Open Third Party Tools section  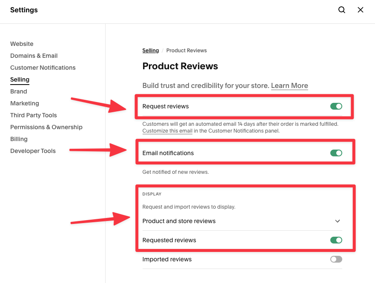point(33,115)
